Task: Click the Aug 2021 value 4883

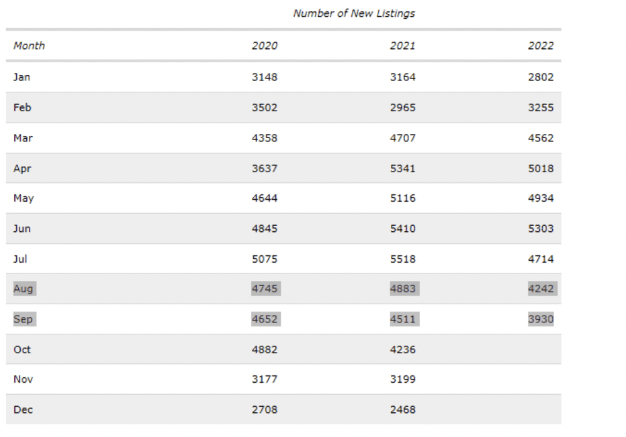Action: tap(404, 288)
